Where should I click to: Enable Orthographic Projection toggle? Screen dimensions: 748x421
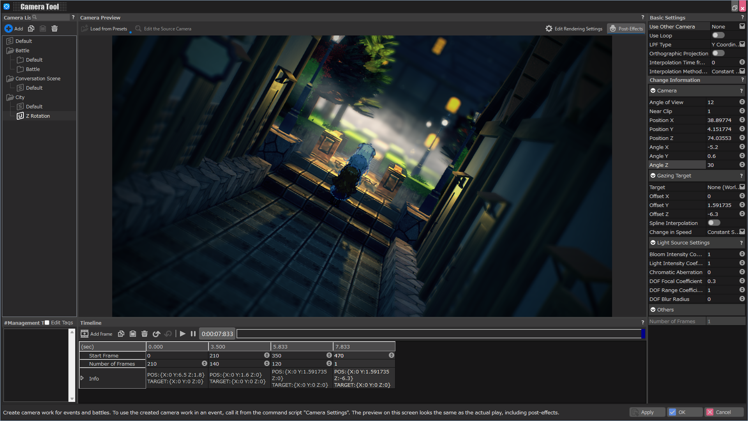718,53
